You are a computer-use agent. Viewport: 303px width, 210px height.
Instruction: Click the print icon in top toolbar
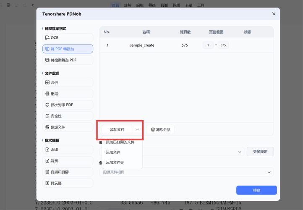click(8, 5)
